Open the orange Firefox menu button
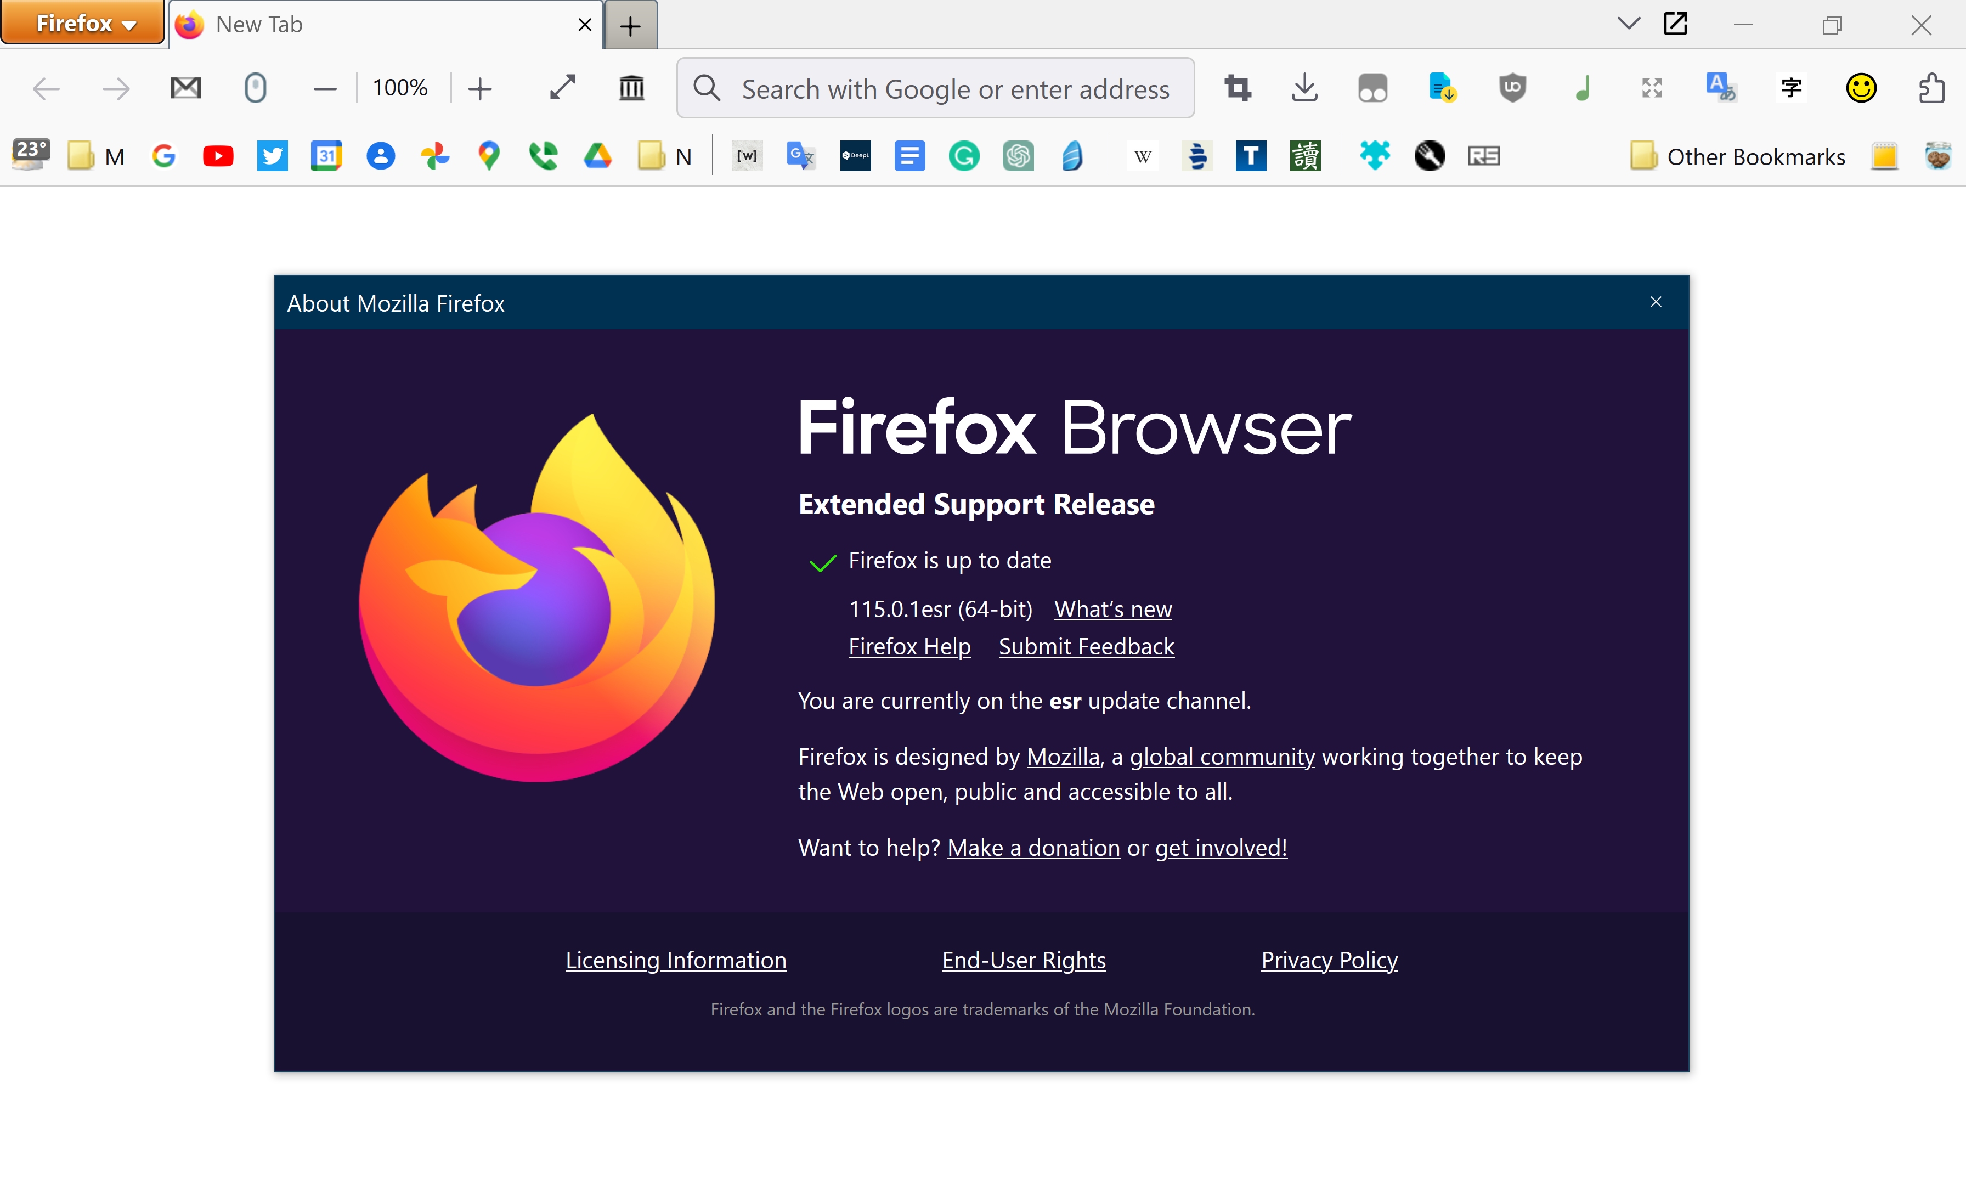1966x1185 pixels. coord(83,23)
